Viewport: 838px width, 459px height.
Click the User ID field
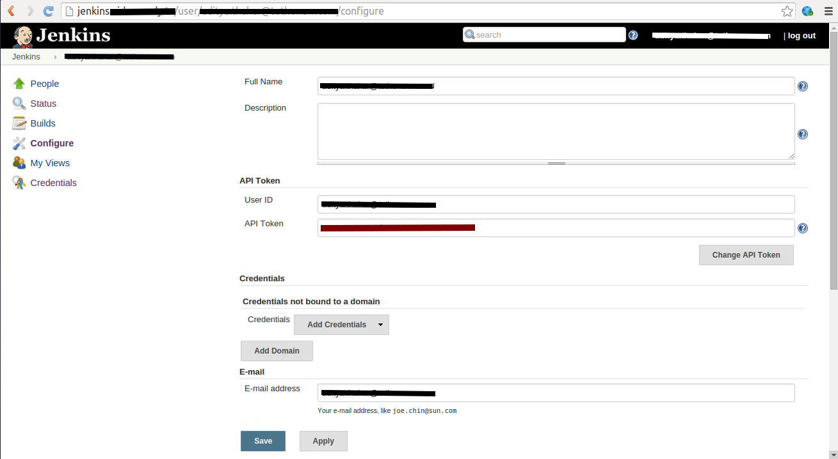pos(556,205)
